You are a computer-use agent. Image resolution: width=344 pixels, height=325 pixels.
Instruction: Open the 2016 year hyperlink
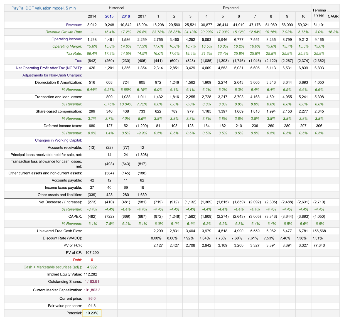(x=126, y=16)
